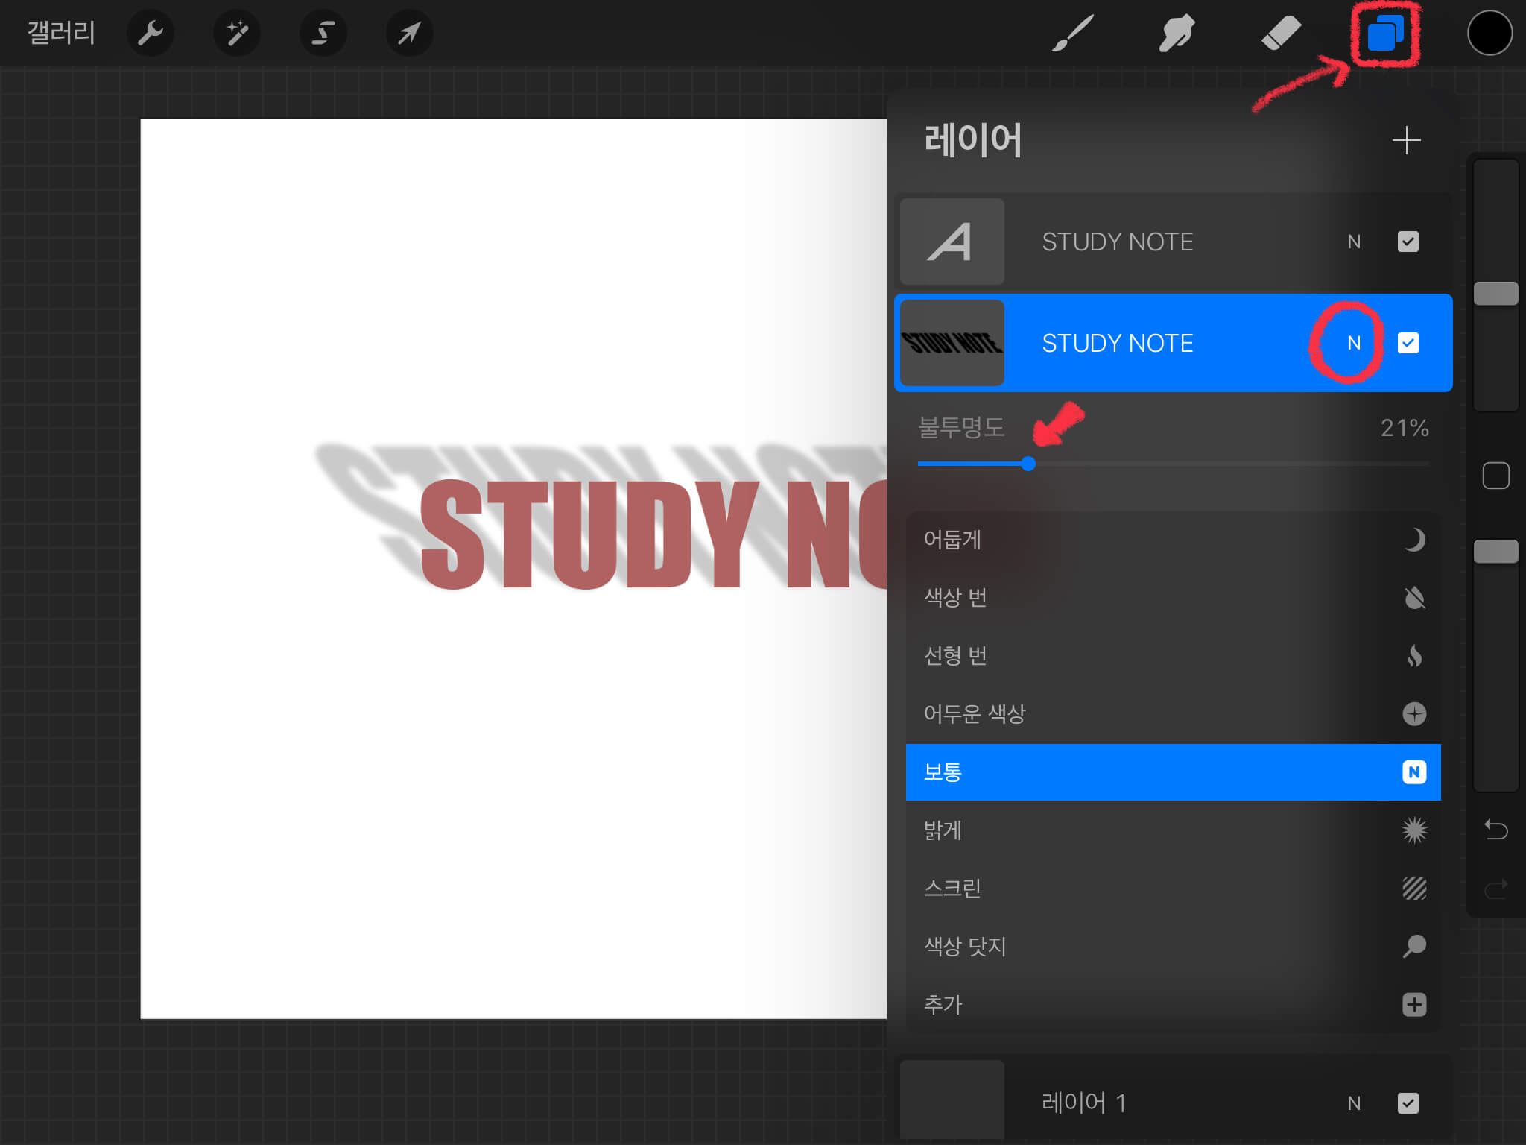Viewport: 1526px width, 1145px height.
Task: Activate the Selection S tool
Action: [x=323, y=33]
